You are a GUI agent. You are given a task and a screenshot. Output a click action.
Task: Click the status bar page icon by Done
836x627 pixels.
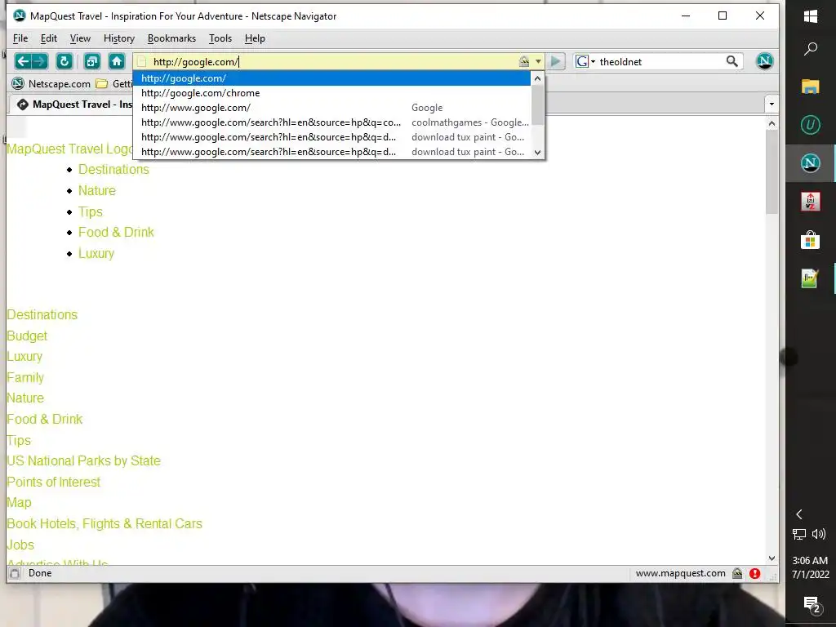pyautogui.click(x=15, y=573)
